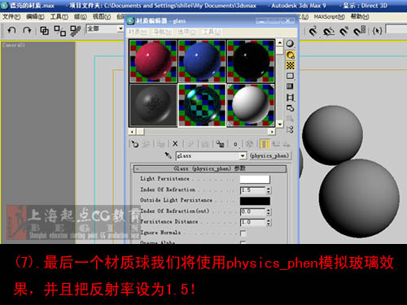Click the Go to Parent icon
The height and width of the screenshot is (305, 407).
click(276, 144)
